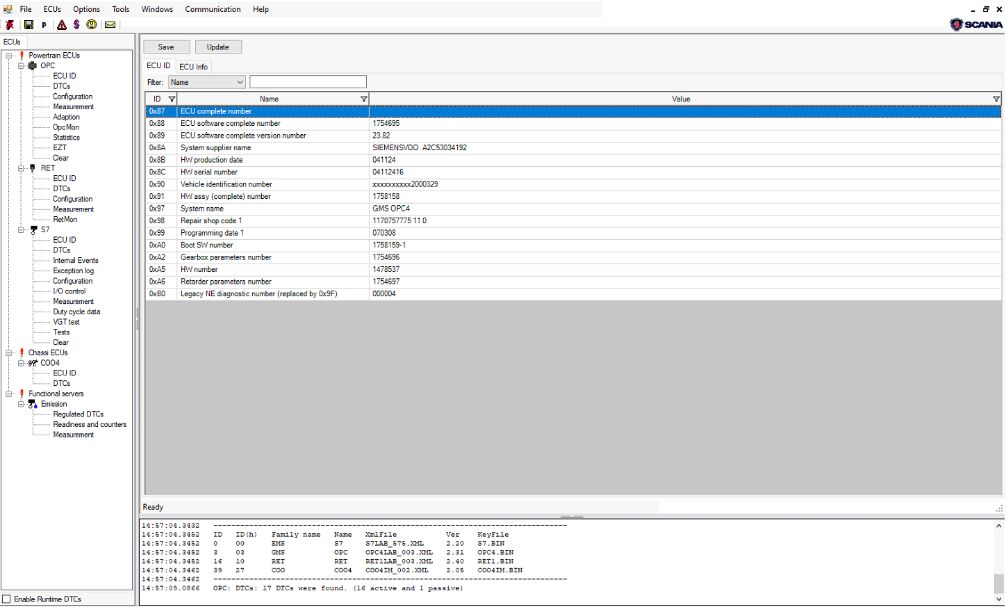Screen dimensions: 1006x607
Task: Click the envelope toolbar icon
Action: pos(109,24)
